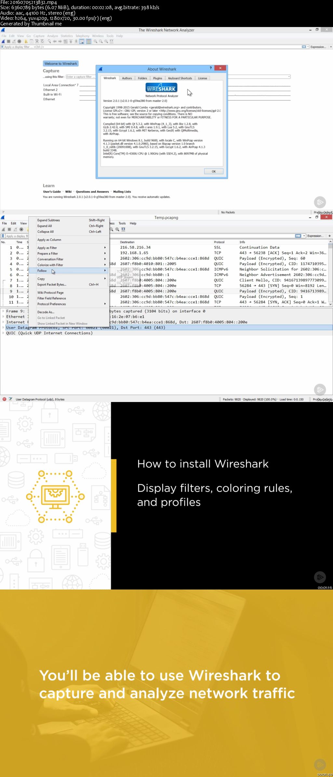Viewport: 333px width, 777px height.
Task: Choose Follow in the context menu
Action: (x=68, y=271)
